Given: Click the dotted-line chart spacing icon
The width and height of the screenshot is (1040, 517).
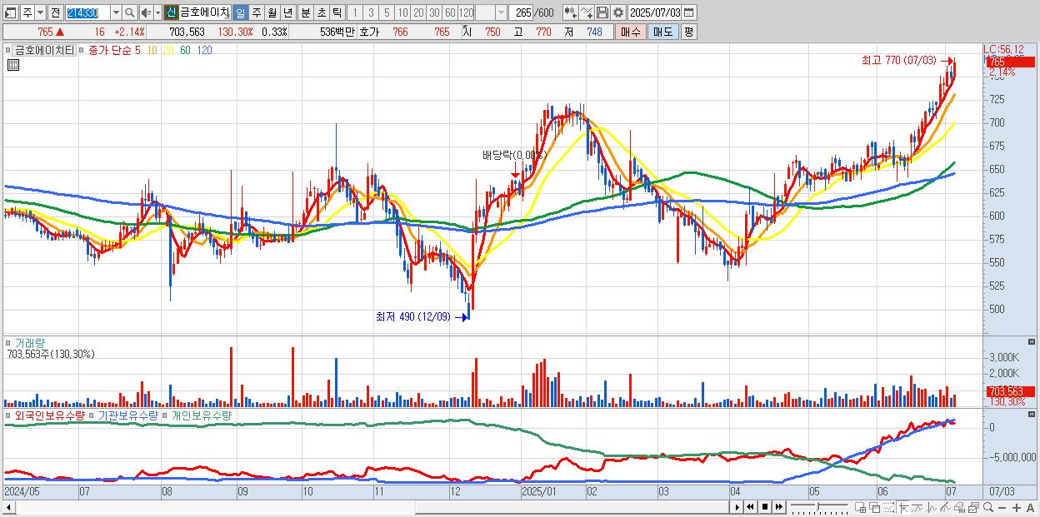Looking at the screenshot, I should coord(888,507).
